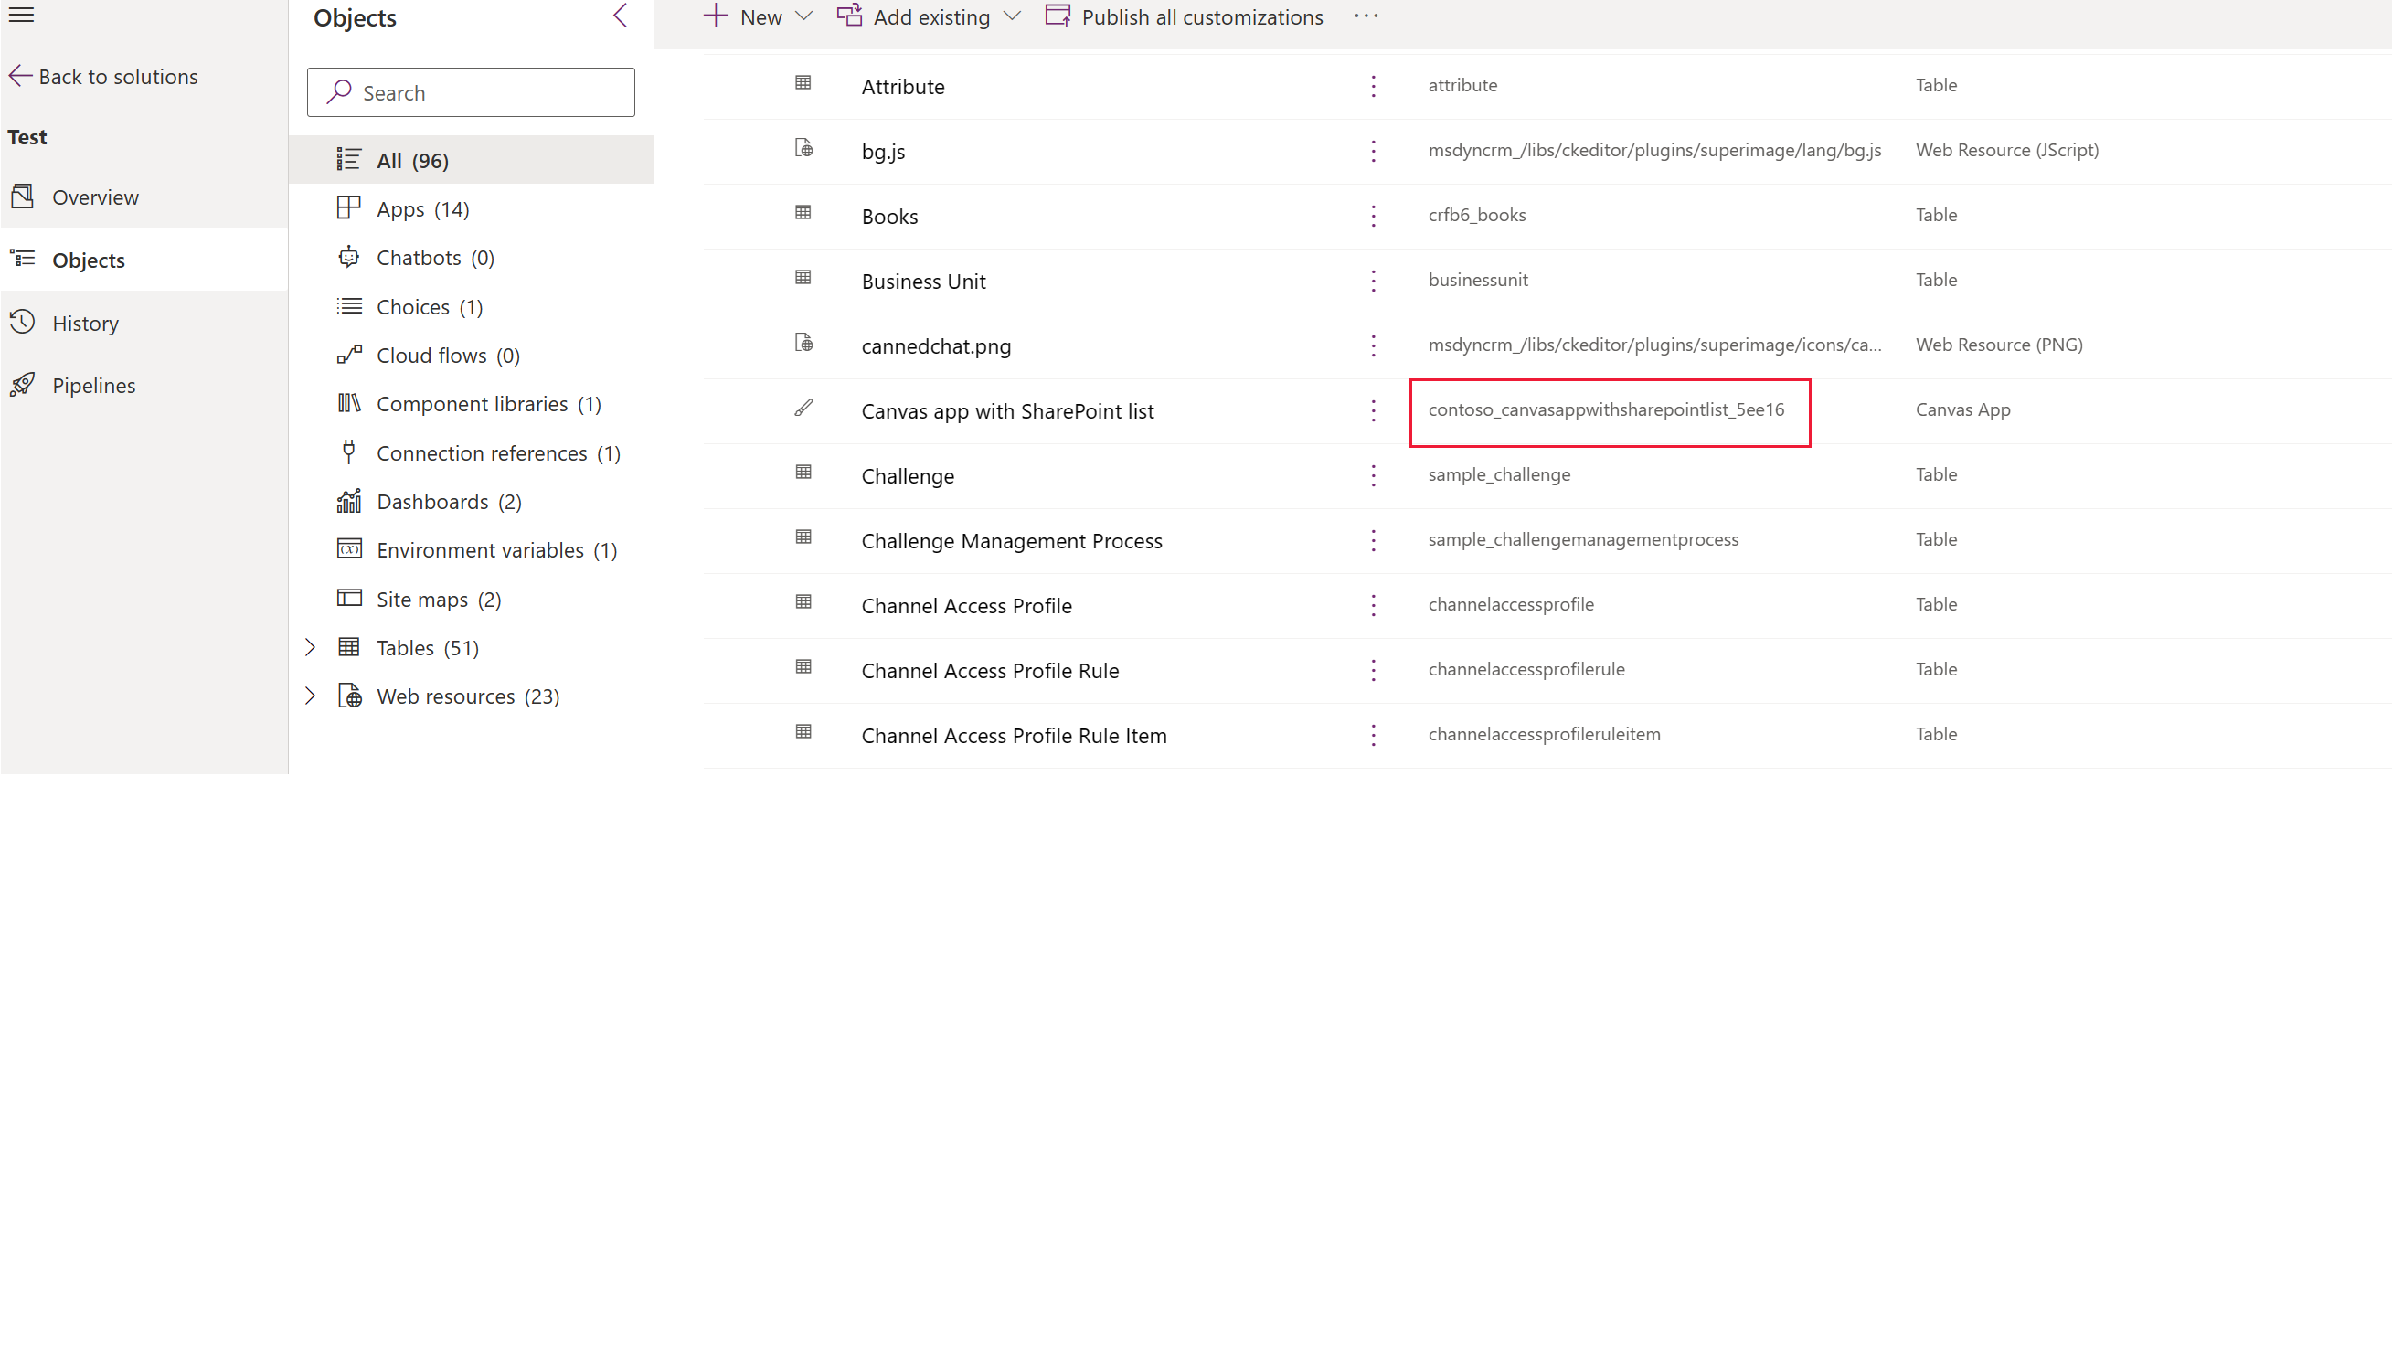Viewport: 2392px width, 1371px height.
Task: Open the bg.js web resource
Action: point(883,152)
